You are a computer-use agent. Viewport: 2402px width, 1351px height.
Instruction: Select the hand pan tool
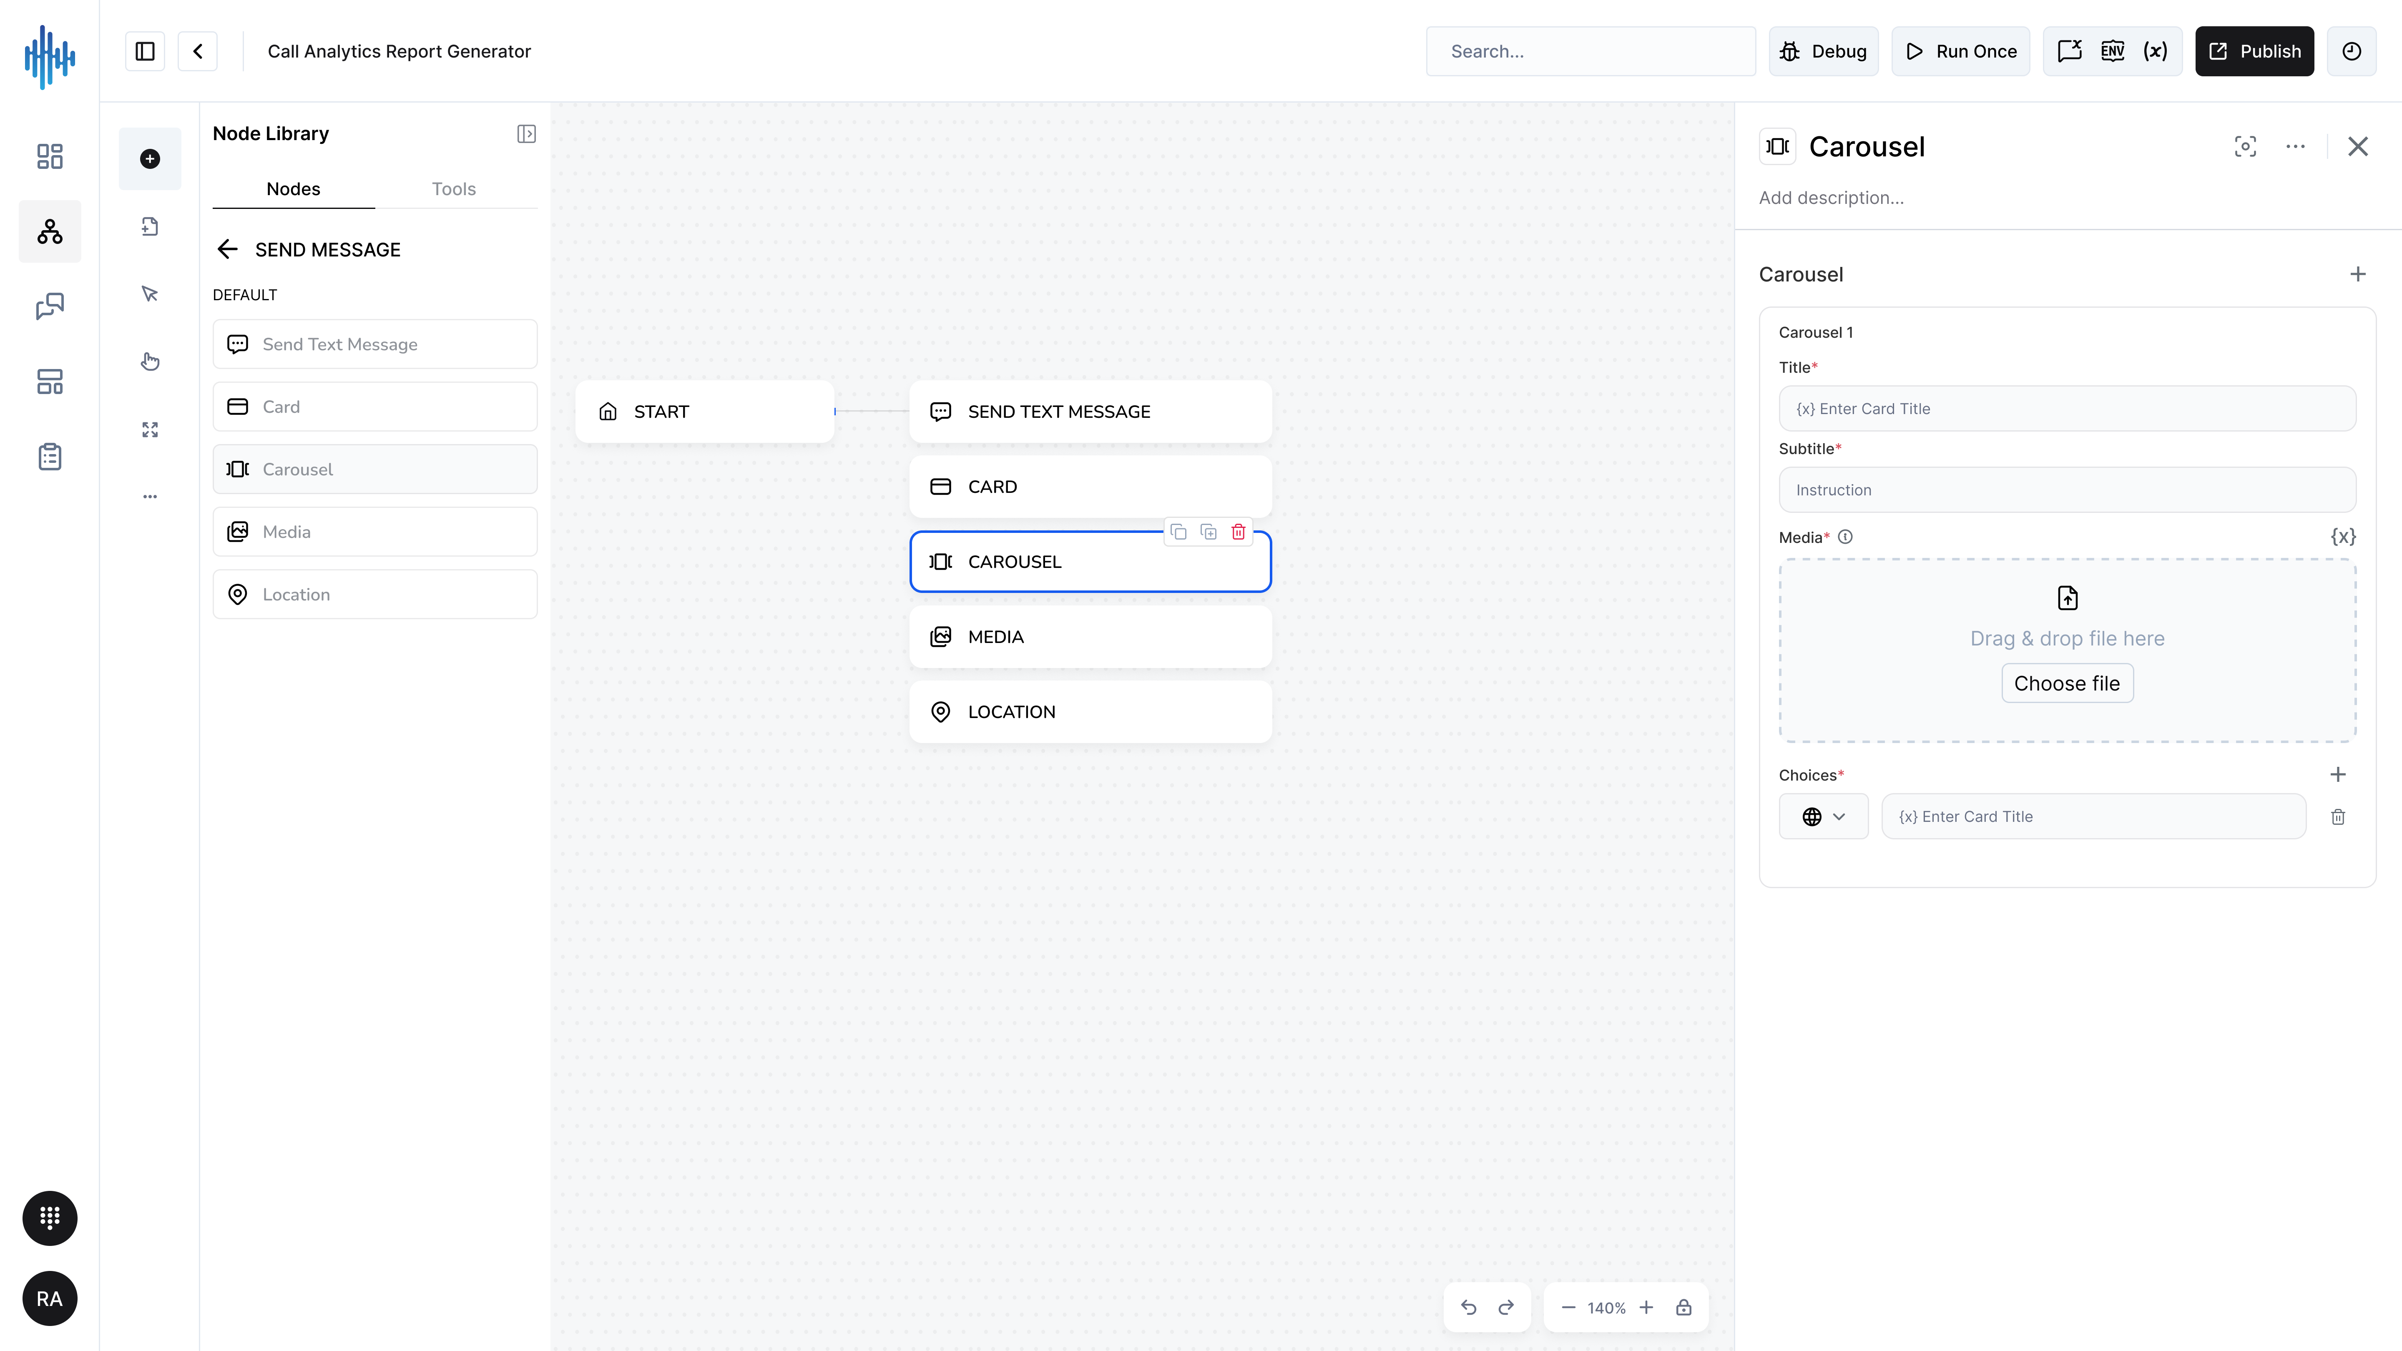click(150, 362)
